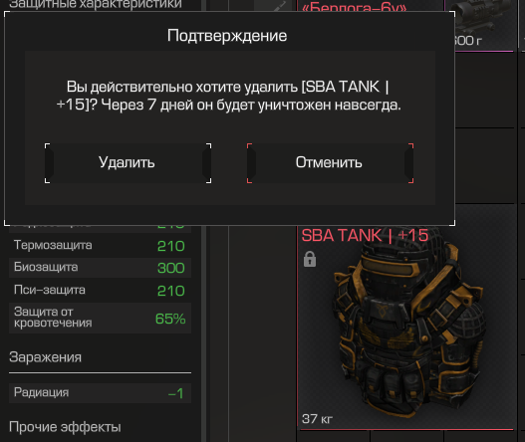This screenshot has width=525, height=442.
Task: Select the Защита от кровотечения row
Action: tap(100, 318)
